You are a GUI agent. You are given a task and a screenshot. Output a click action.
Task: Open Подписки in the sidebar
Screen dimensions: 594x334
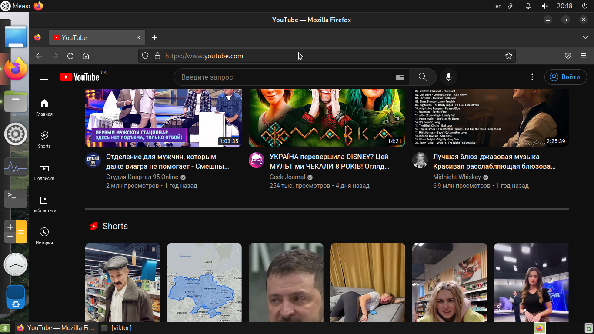point(44,171)
